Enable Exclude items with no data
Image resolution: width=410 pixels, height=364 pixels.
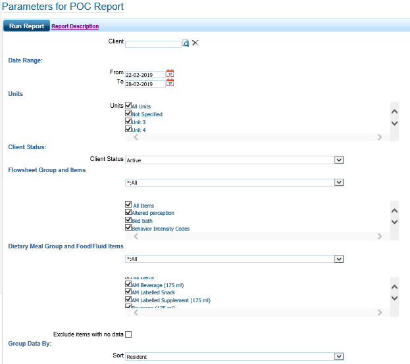[x=128, y=334]
